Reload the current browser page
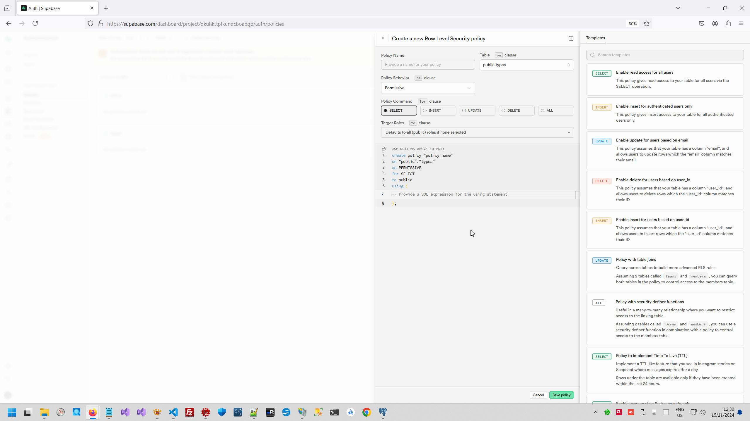This screenshot has height=421, width=750. [35, 24]
